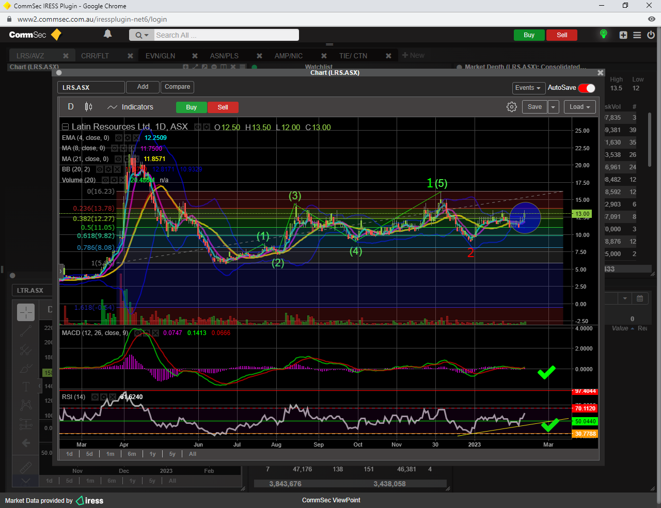
Task: Click Buy in the chart toolbar
Action: click(x=191, y=107)
